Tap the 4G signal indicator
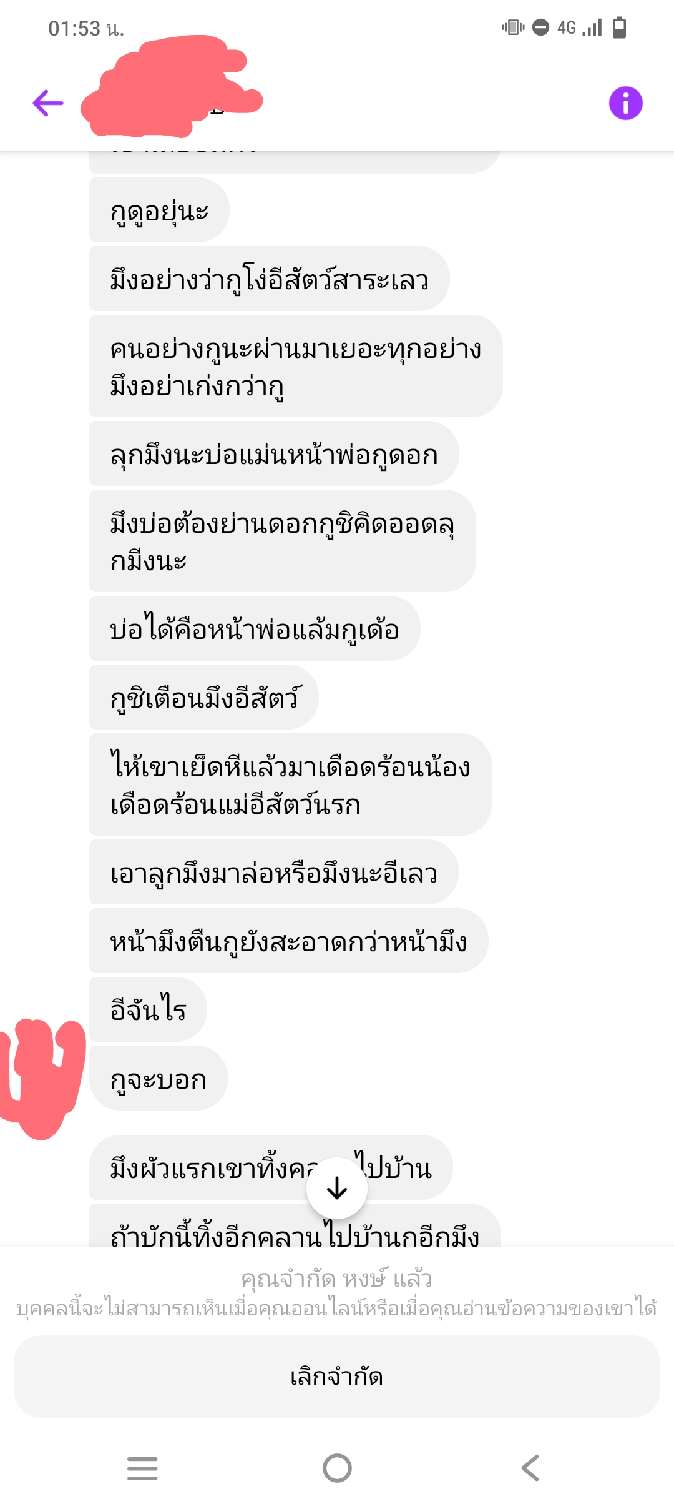Screen dimensions: 674x1504 click(579, 27)
